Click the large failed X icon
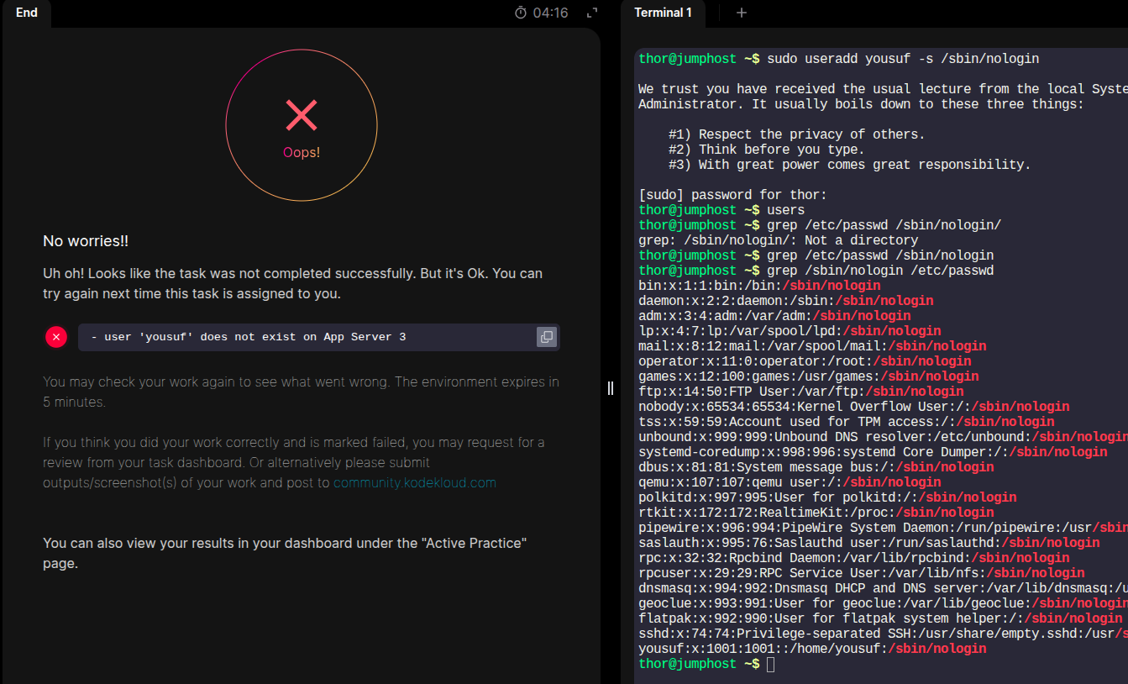The width and height of the screenshot is (1128, 684). point(301,115)
